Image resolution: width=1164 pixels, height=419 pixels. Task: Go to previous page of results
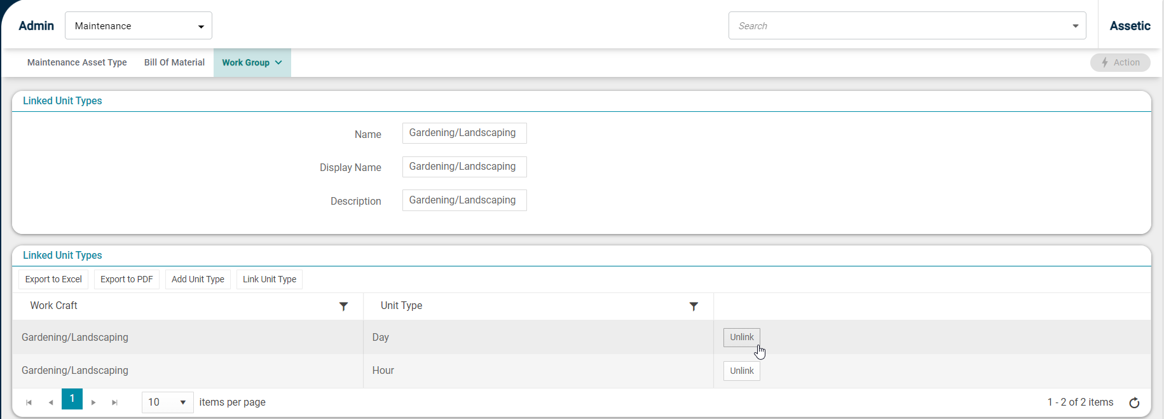pyautogui.click(x=51, y=402)
